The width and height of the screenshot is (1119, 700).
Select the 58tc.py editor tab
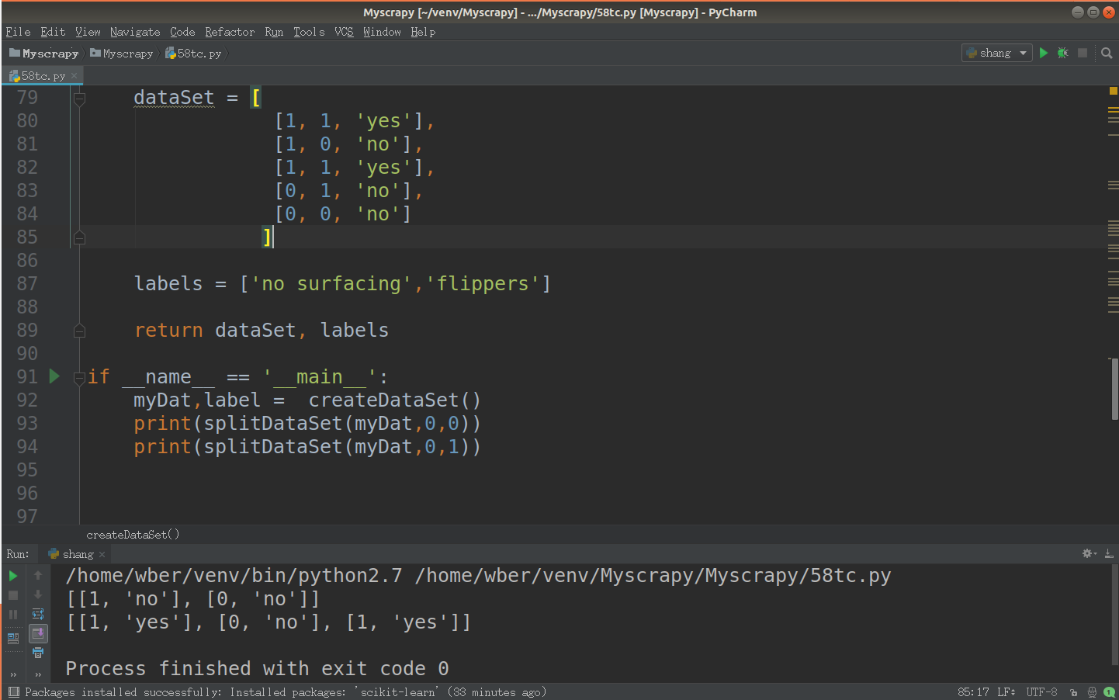coord(42,76)
